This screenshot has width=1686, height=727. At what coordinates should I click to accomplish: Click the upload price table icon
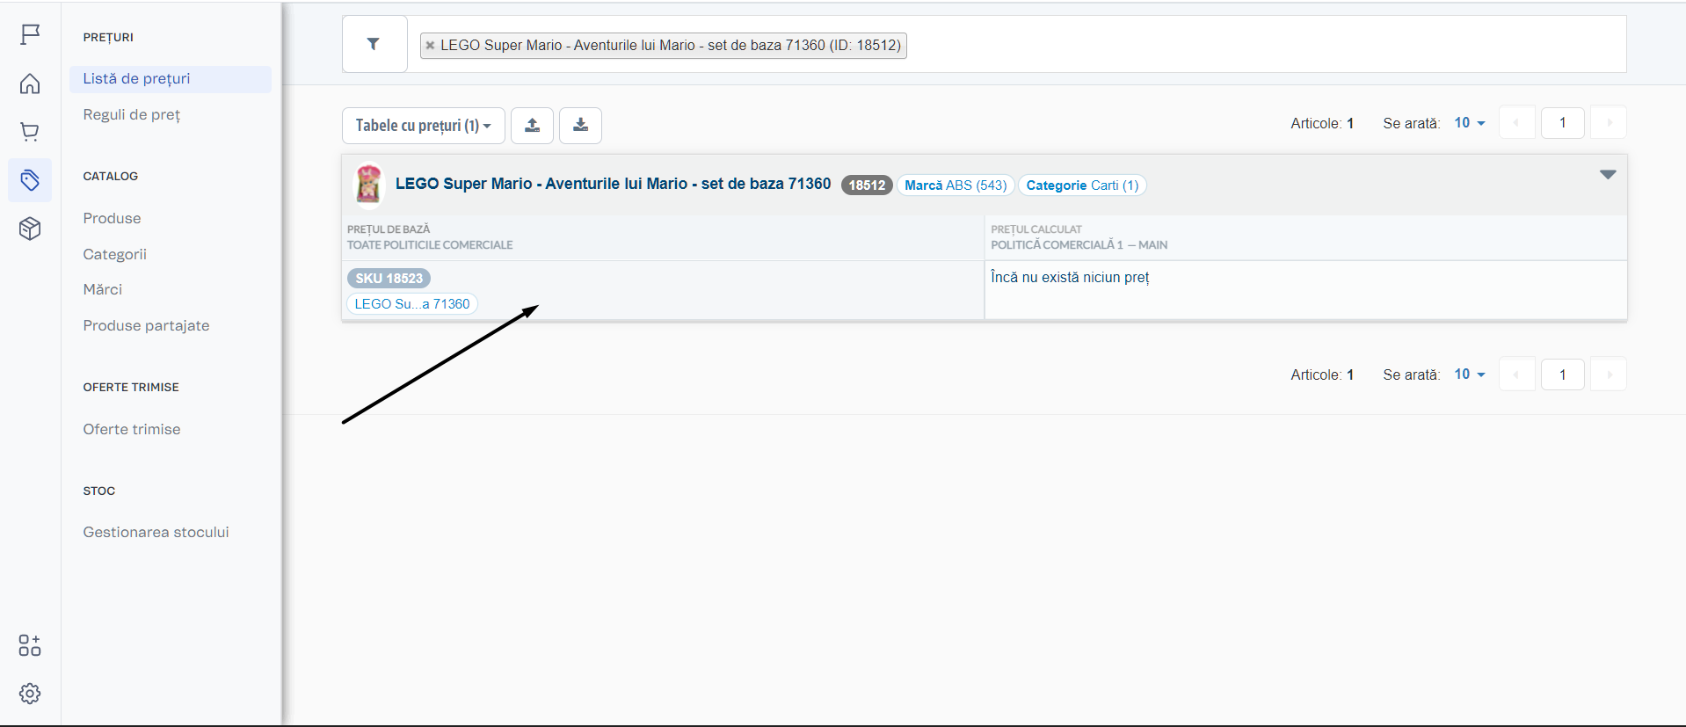[532, 126]
